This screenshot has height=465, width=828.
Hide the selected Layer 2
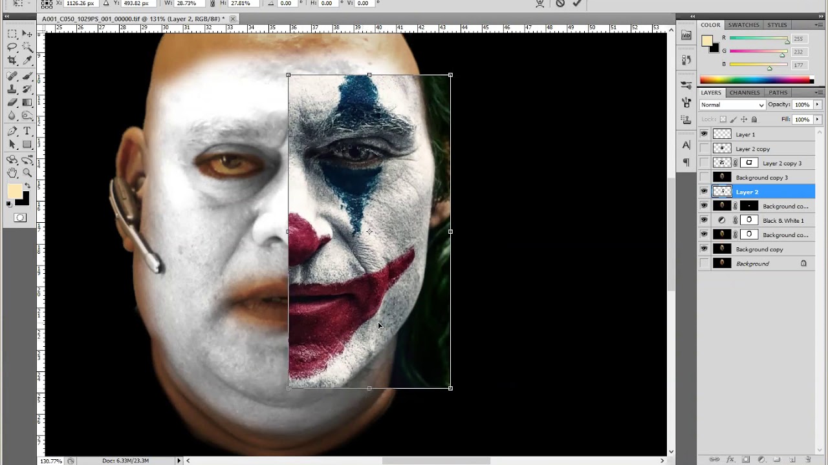tap(704, 192)
